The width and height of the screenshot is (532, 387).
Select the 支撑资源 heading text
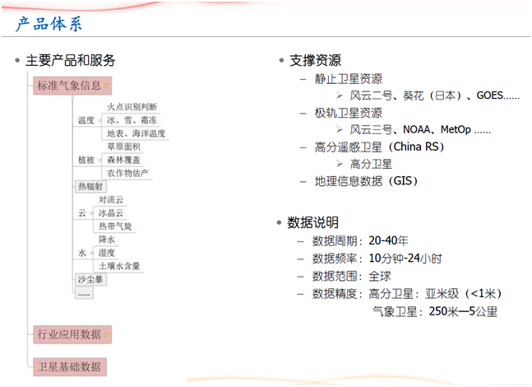click(x=315, y=61)
